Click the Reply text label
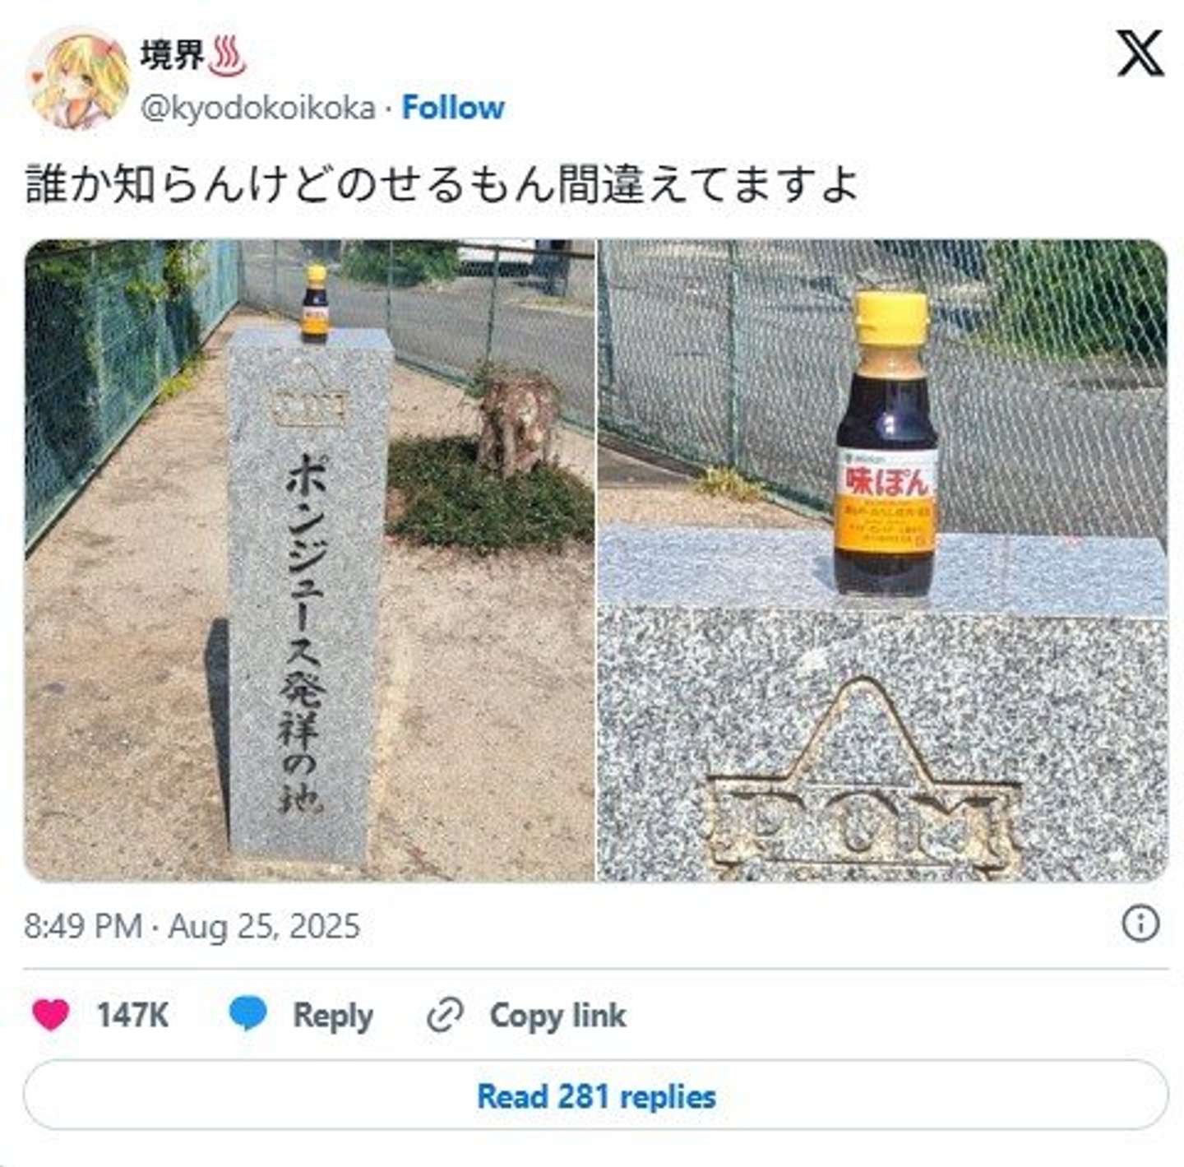1184x1167 pixels. (333, 1016)
